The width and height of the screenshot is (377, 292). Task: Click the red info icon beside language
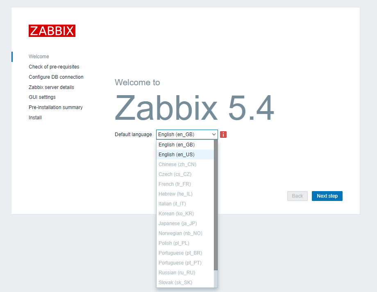pyautogui.click(x=223, y=135)
